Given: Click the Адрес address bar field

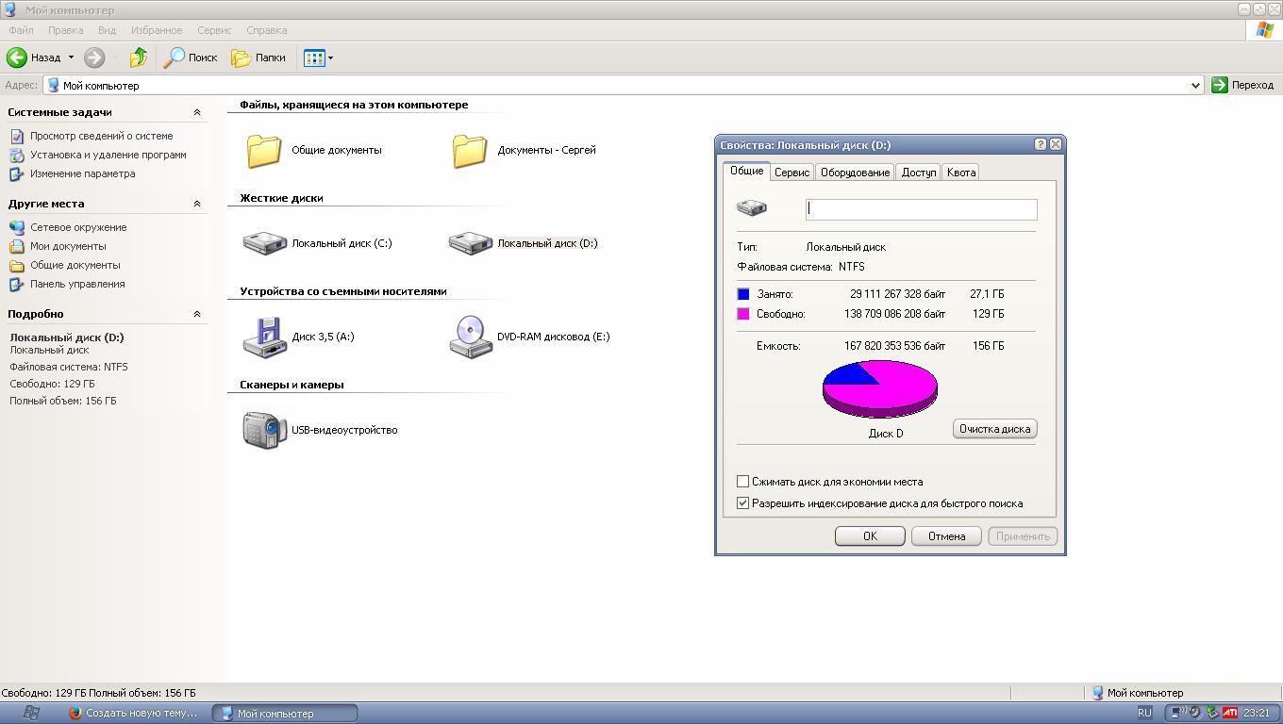Looking at the screenshot, I should tap(624, 85).
